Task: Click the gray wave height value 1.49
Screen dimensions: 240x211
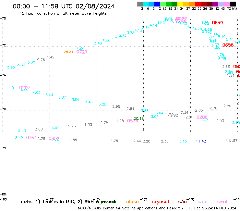Action: coord(51,57)
